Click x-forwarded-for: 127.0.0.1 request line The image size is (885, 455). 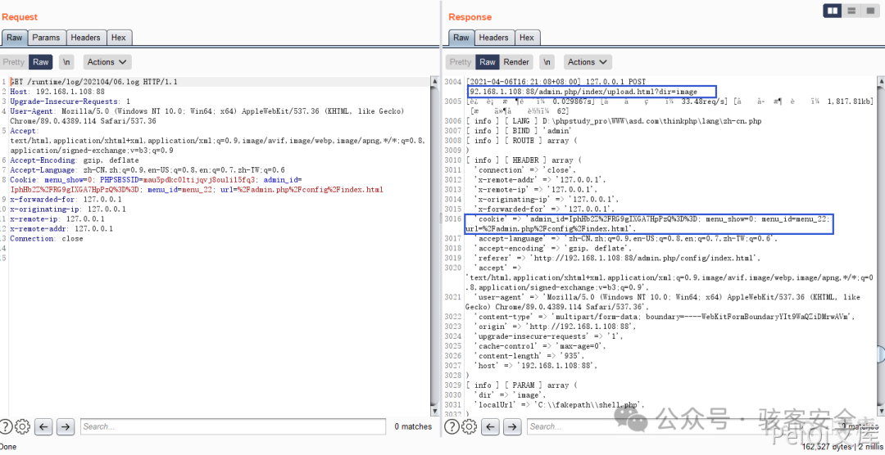click(66, 199)
